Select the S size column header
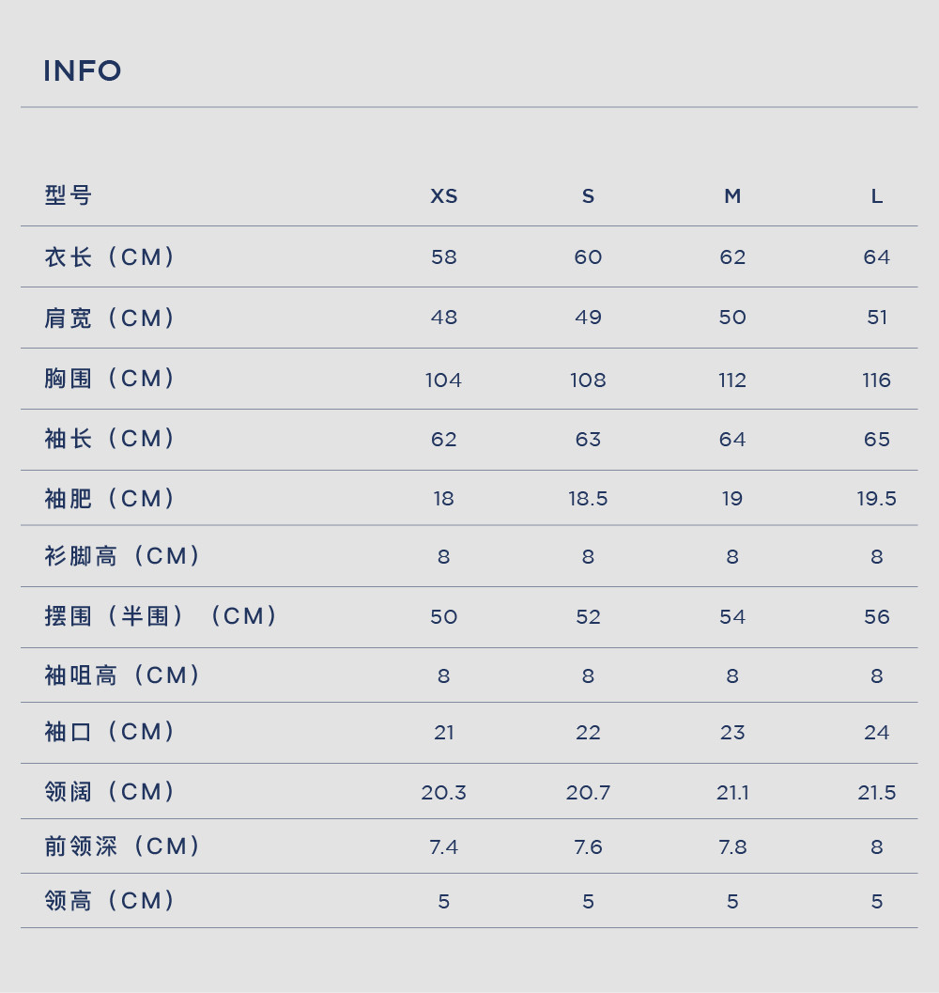Image resolution: width=939 pixels, height=993 pixels. 588,196
